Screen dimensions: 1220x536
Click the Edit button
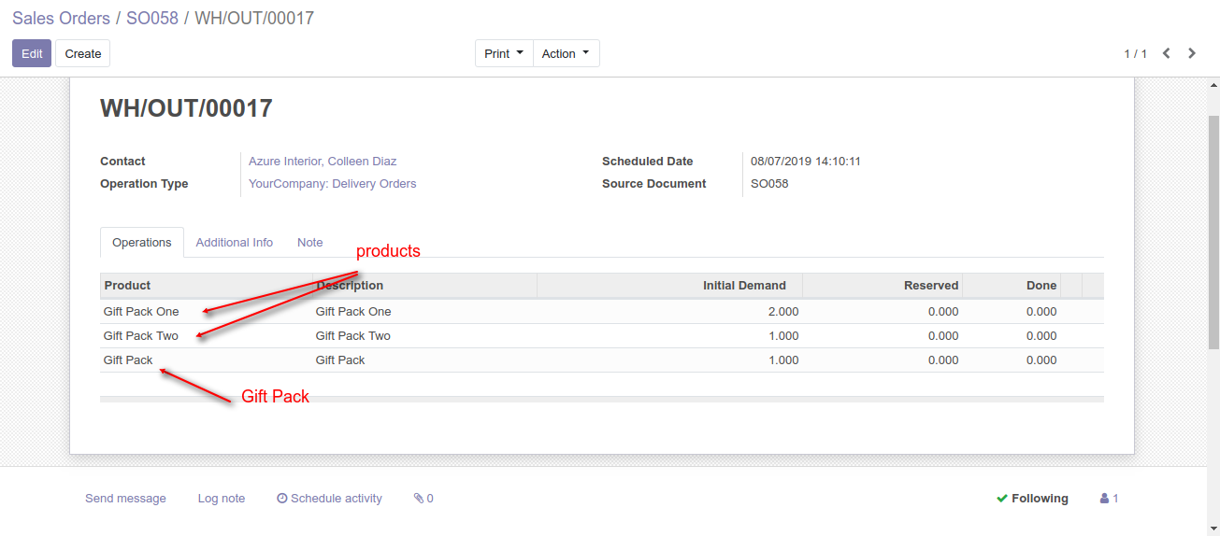pos(32,53)
